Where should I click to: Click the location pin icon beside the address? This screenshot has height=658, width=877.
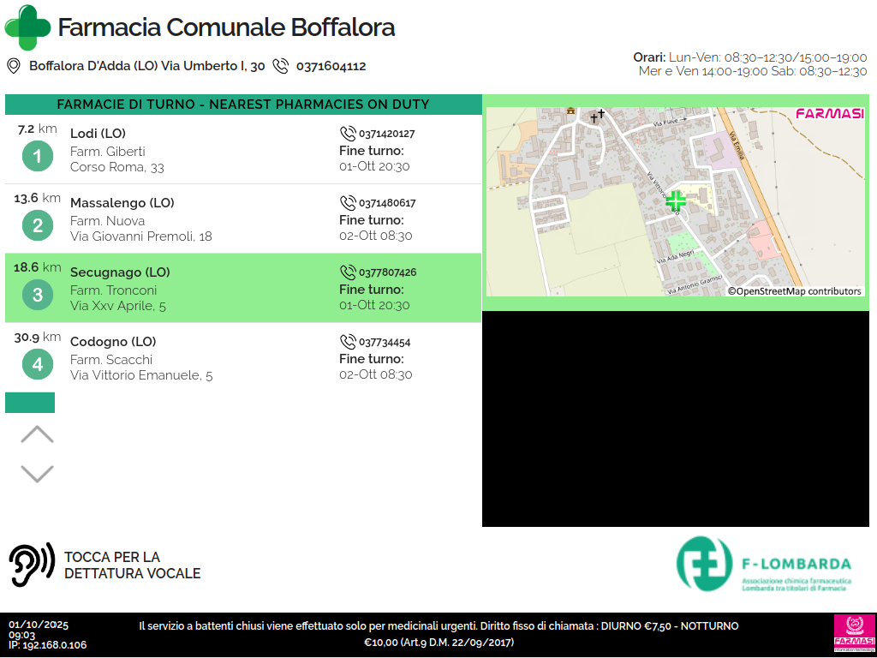(14, 66)
